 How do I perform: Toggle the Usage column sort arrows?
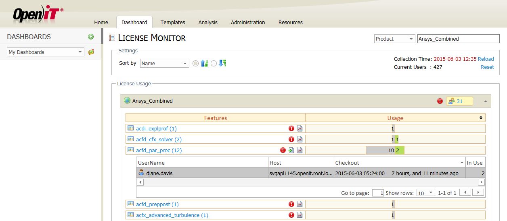point(481,118)
